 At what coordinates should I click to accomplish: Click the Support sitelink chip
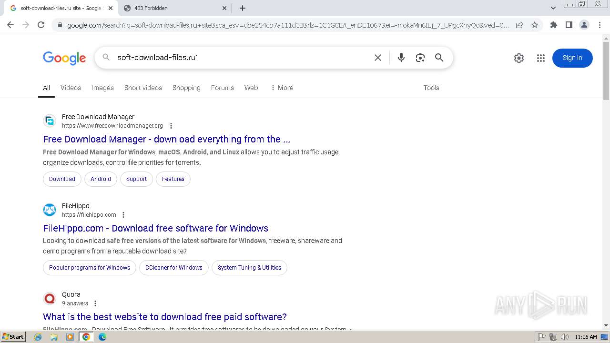click(136, 179)
